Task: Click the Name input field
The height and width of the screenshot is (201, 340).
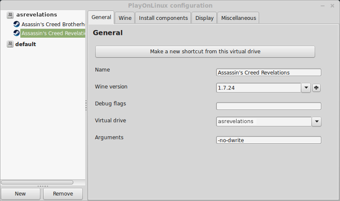Action: pos(269,72)
